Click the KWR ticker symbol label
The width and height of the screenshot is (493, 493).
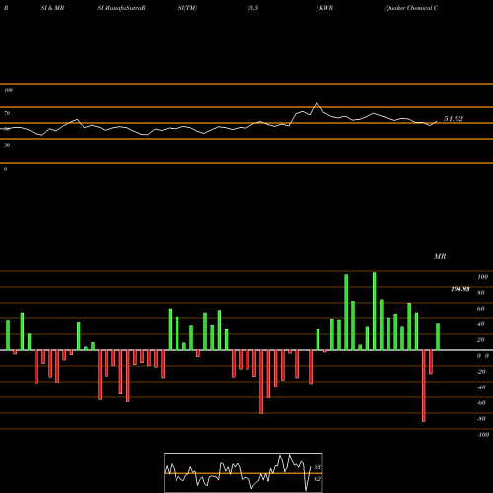[325, 8]
